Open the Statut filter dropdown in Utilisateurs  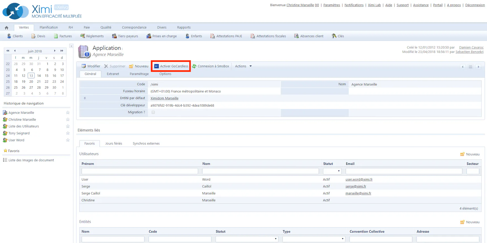332,171
